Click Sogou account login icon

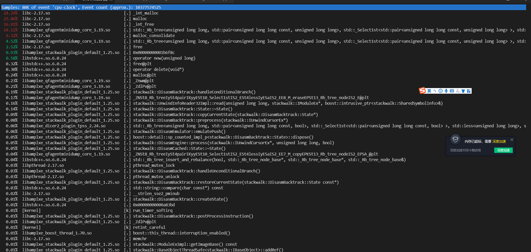pyautogui.click(x=458, y=91)
